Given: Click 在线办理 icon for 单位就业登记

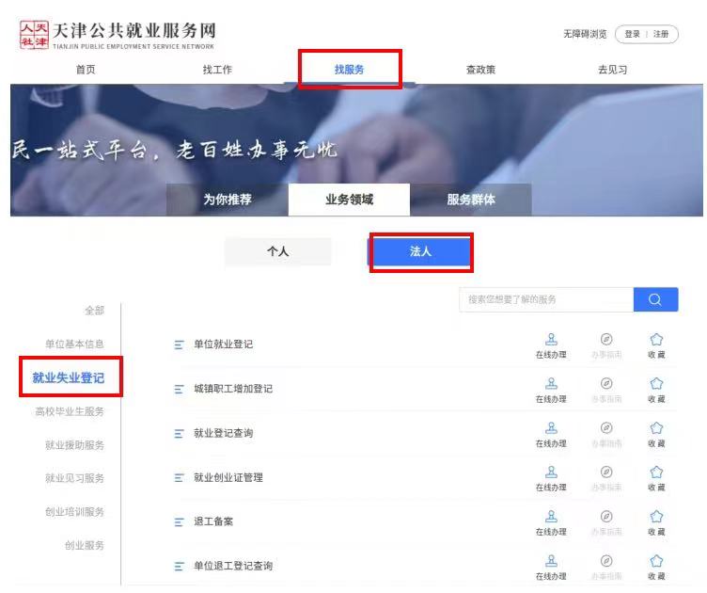Looking at the screenshot, I should [x=551, y=340].
